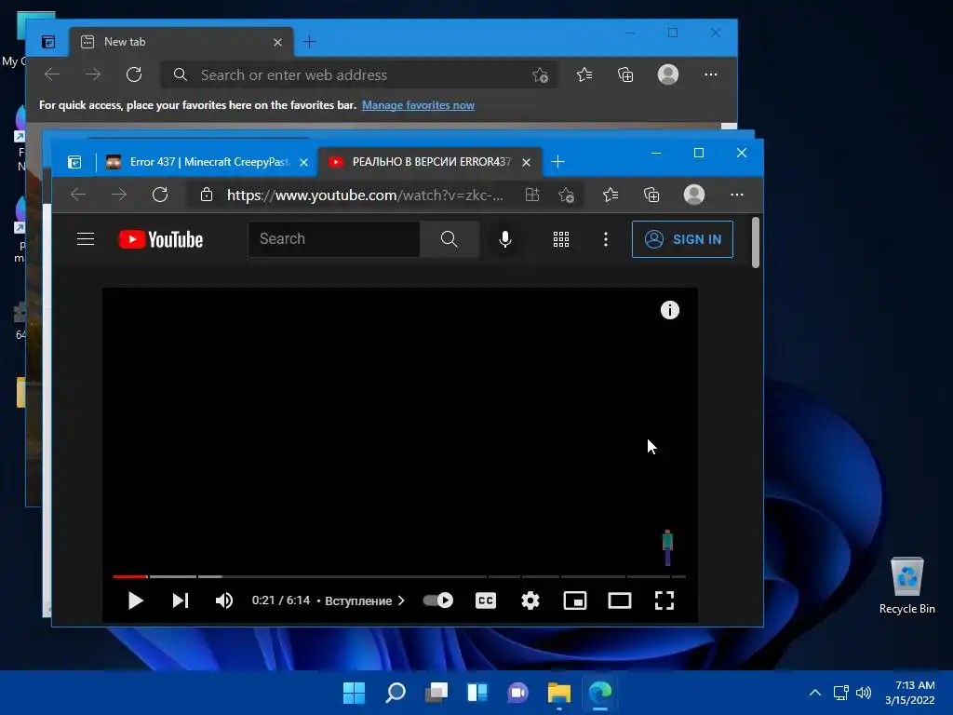Open YouTube apps grid icon

(x=561, y=239)
